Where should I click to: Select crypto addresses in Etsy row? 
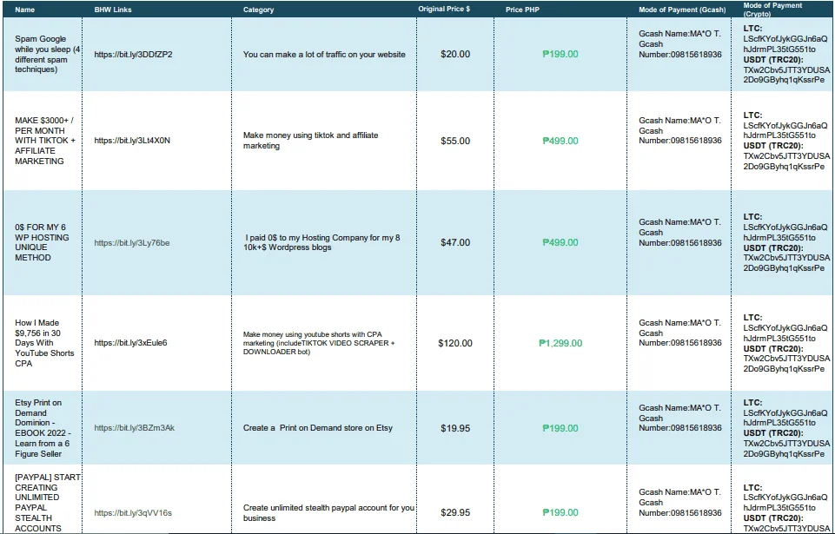point(786,429)
